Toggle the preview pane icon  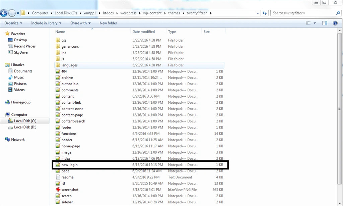[325, 23]
